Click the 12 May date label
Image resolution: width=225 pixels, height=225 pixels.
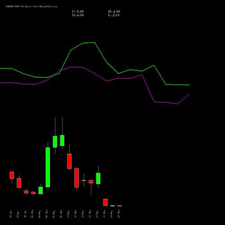tap(76, 214)
